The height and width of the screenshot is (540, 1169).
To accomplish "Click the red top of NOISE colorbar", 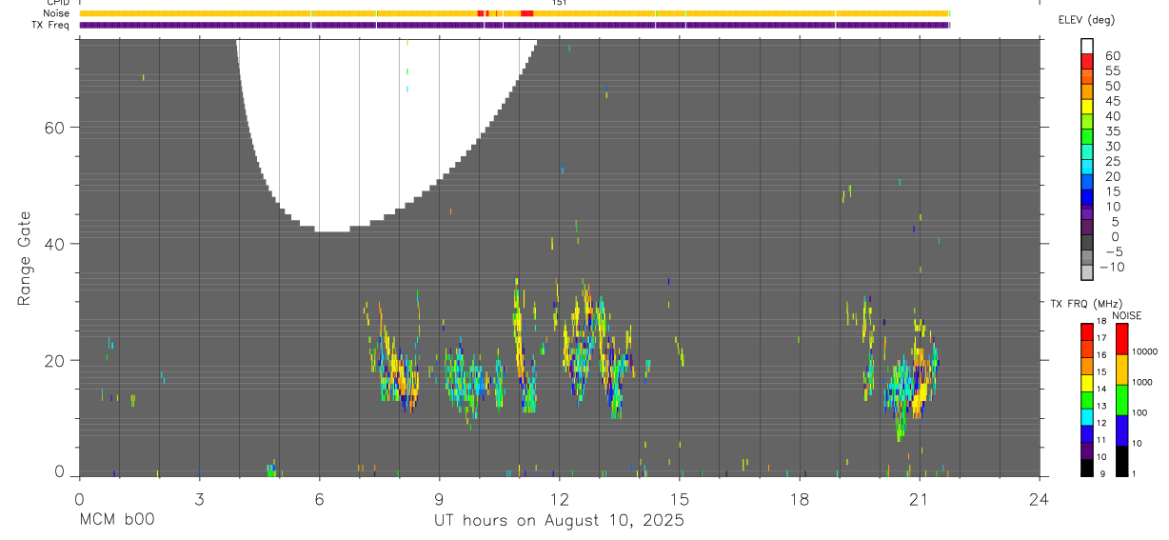I will 1122,339.
